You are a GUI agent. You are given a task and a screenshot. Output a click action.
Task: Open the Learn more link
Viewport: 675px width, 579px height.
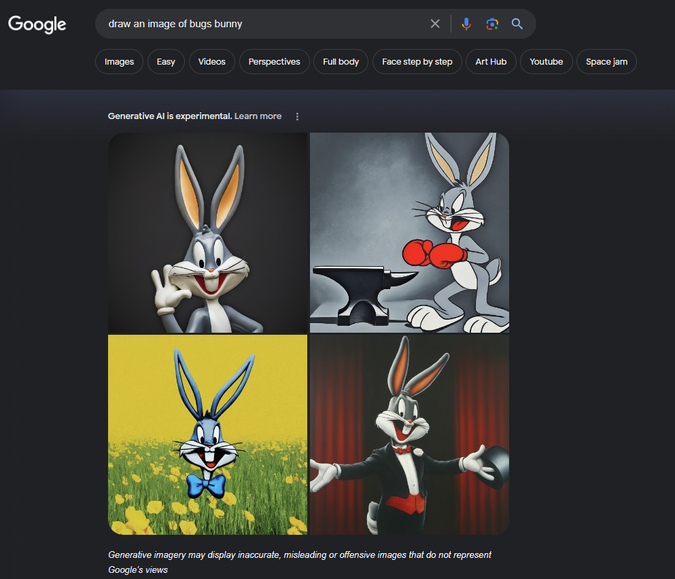click(258, 116)
